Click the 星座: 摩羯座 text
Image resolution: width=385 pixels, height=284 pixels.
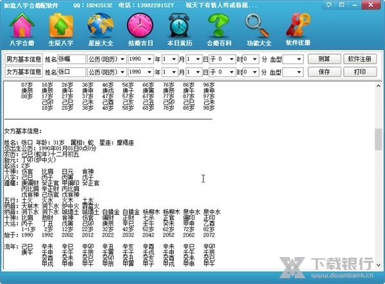[117, 143]
